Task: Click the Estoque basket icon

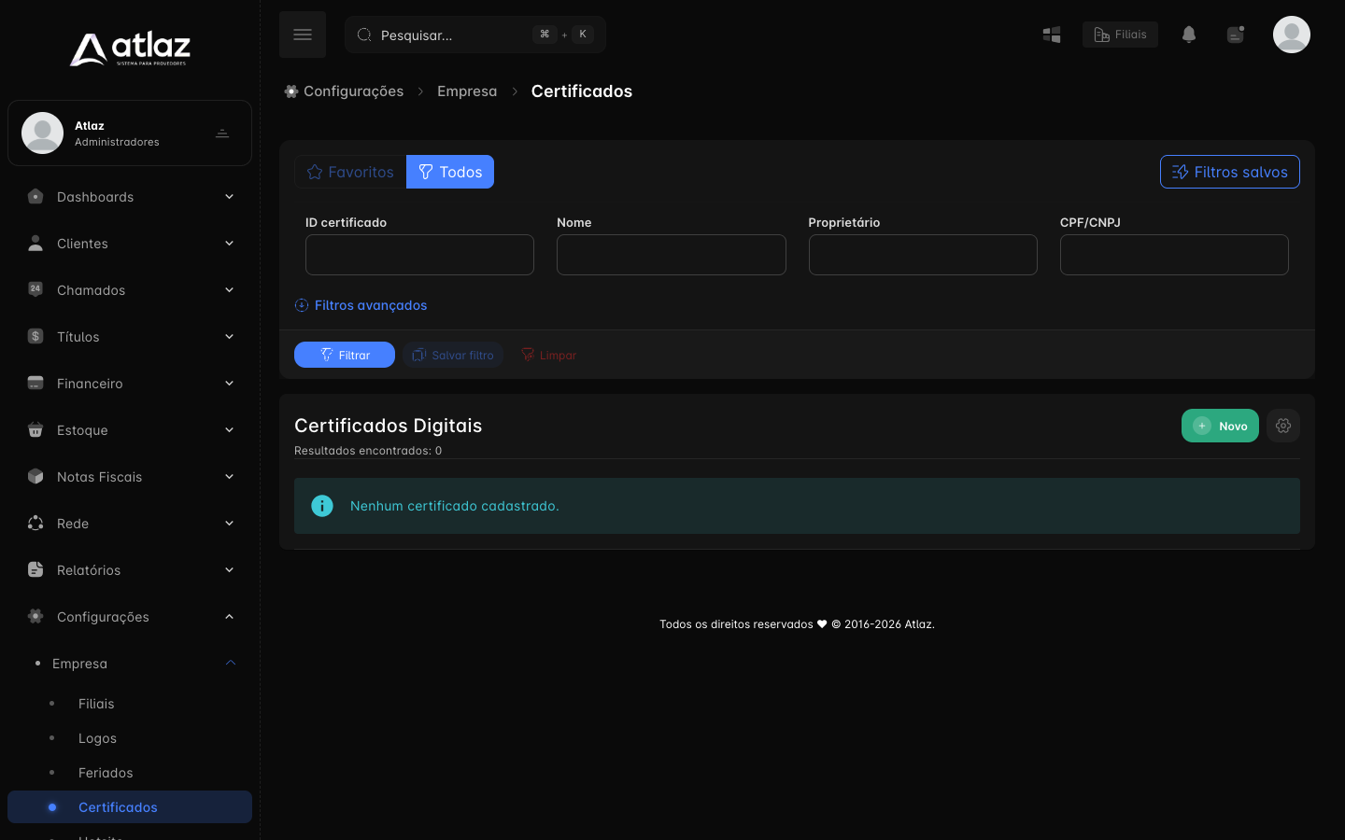Action: pos(35,429)
